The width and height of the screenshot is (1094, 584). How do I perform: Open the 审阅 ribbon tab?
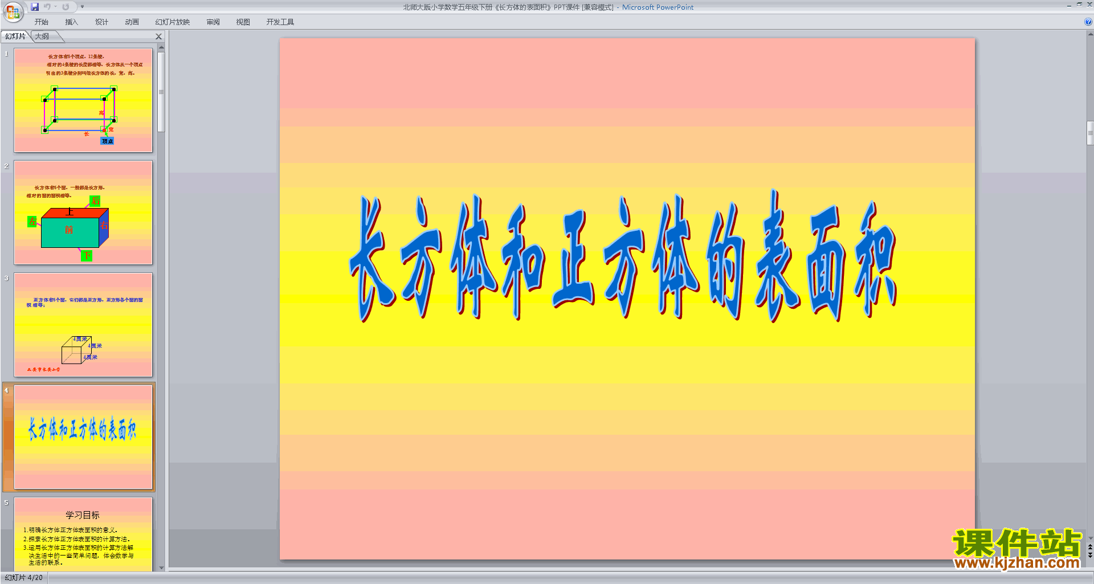(x=213, y=22)
